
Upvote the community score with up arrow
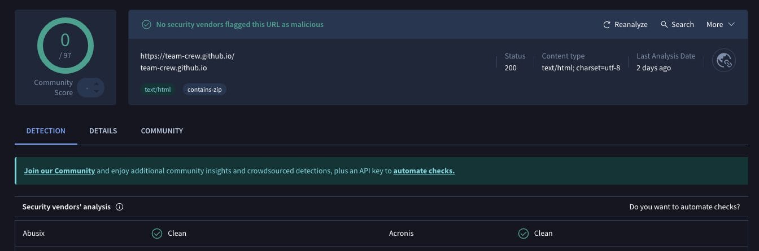[x=97, y=84]
